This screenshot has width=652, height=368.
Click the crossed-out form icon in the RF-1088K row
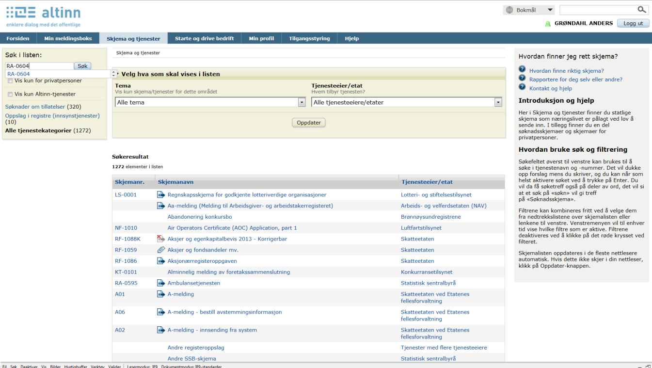(x=161, y=239)
